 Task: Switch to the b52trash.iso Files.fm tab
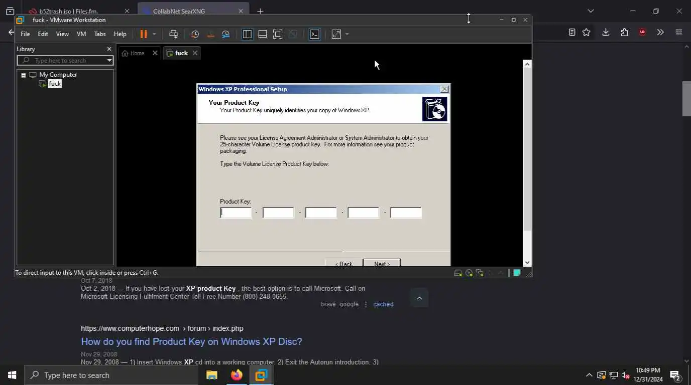point(69,11)
